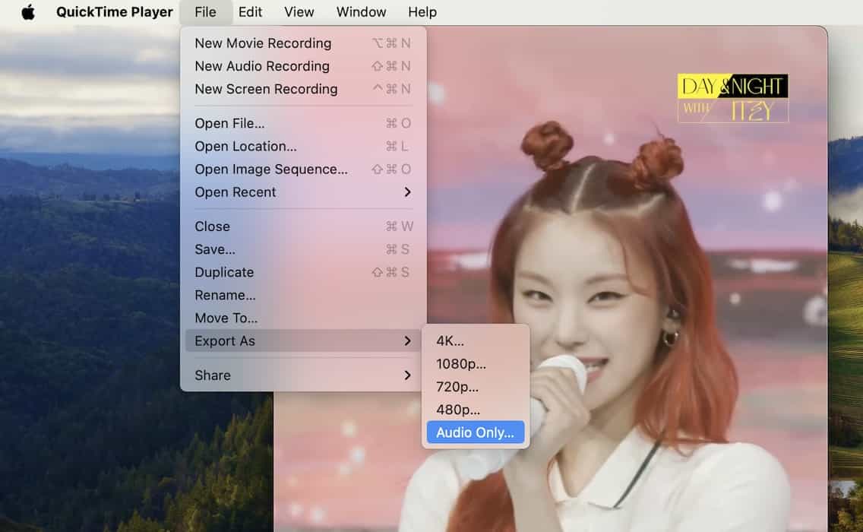Pick the 1080p… export option
The image size is (863, 532).
coord(460,364)
